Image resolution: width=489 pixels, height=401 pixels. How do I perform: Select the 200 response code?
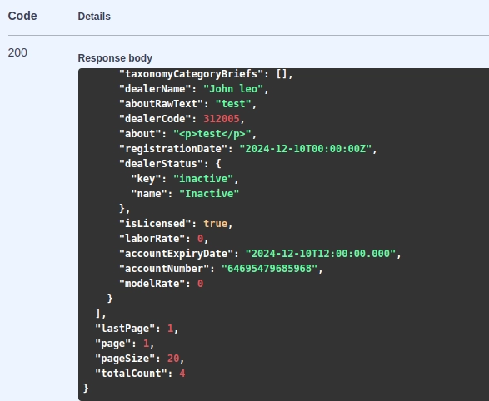17,52
